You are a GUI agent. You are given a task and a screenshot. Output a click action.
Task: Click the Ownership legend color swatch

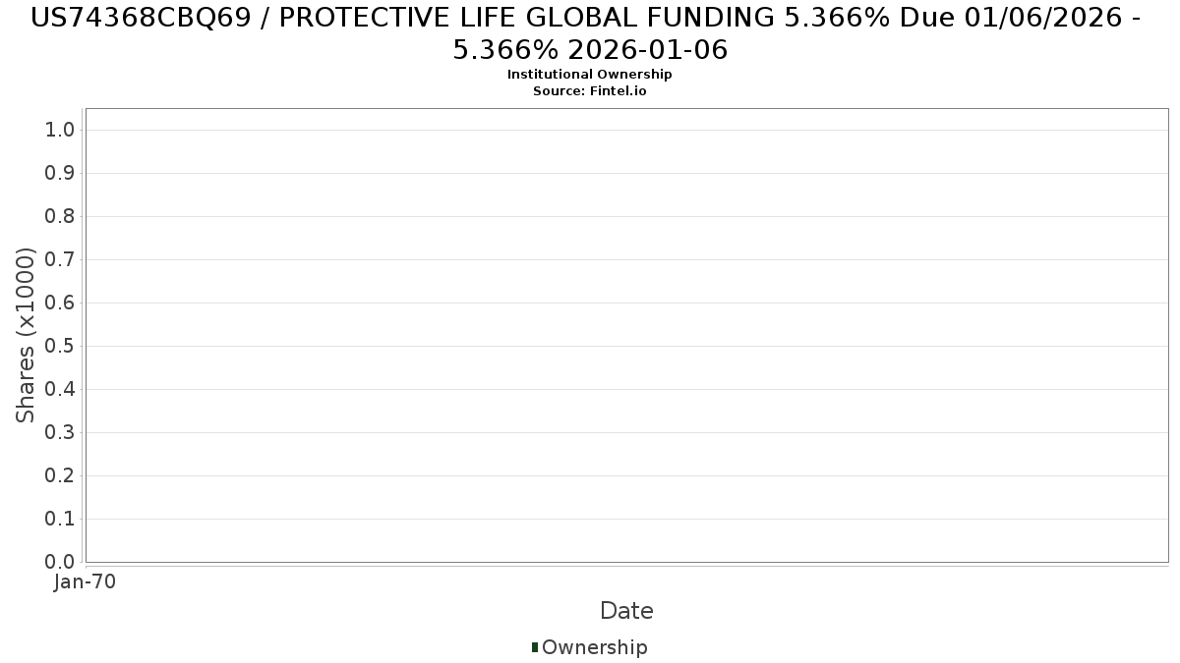click(535, 647)
